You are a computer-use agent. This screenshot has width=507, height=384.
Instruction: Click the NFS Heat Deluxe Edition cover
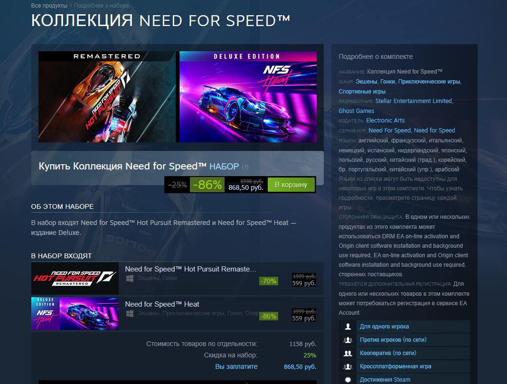(x=248, y=97)
